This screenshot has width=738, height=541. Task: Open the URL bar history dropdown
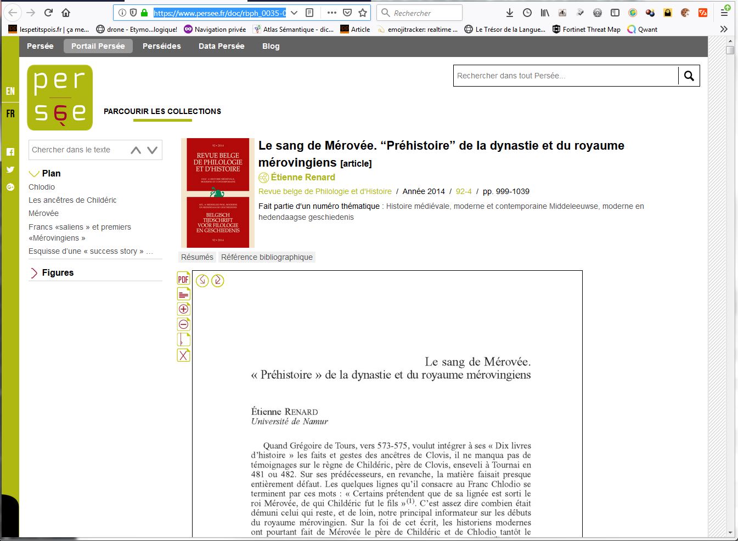coord(294,13)
